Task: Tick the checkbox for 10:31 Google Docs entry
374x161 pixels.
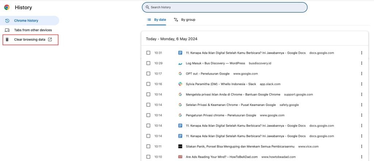Action: (148, 53)
